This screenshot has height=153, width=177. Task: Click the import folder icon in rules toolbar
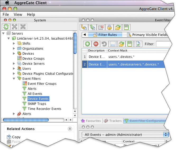click(x=121, y=44)
